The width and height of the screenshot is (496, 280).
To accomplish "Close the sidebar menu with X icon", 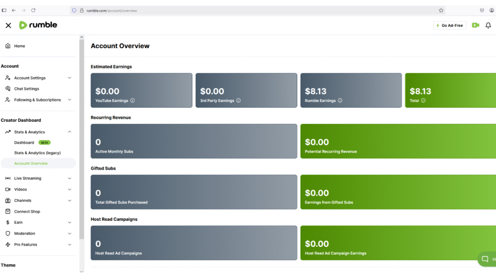I will tap(8, 25).
